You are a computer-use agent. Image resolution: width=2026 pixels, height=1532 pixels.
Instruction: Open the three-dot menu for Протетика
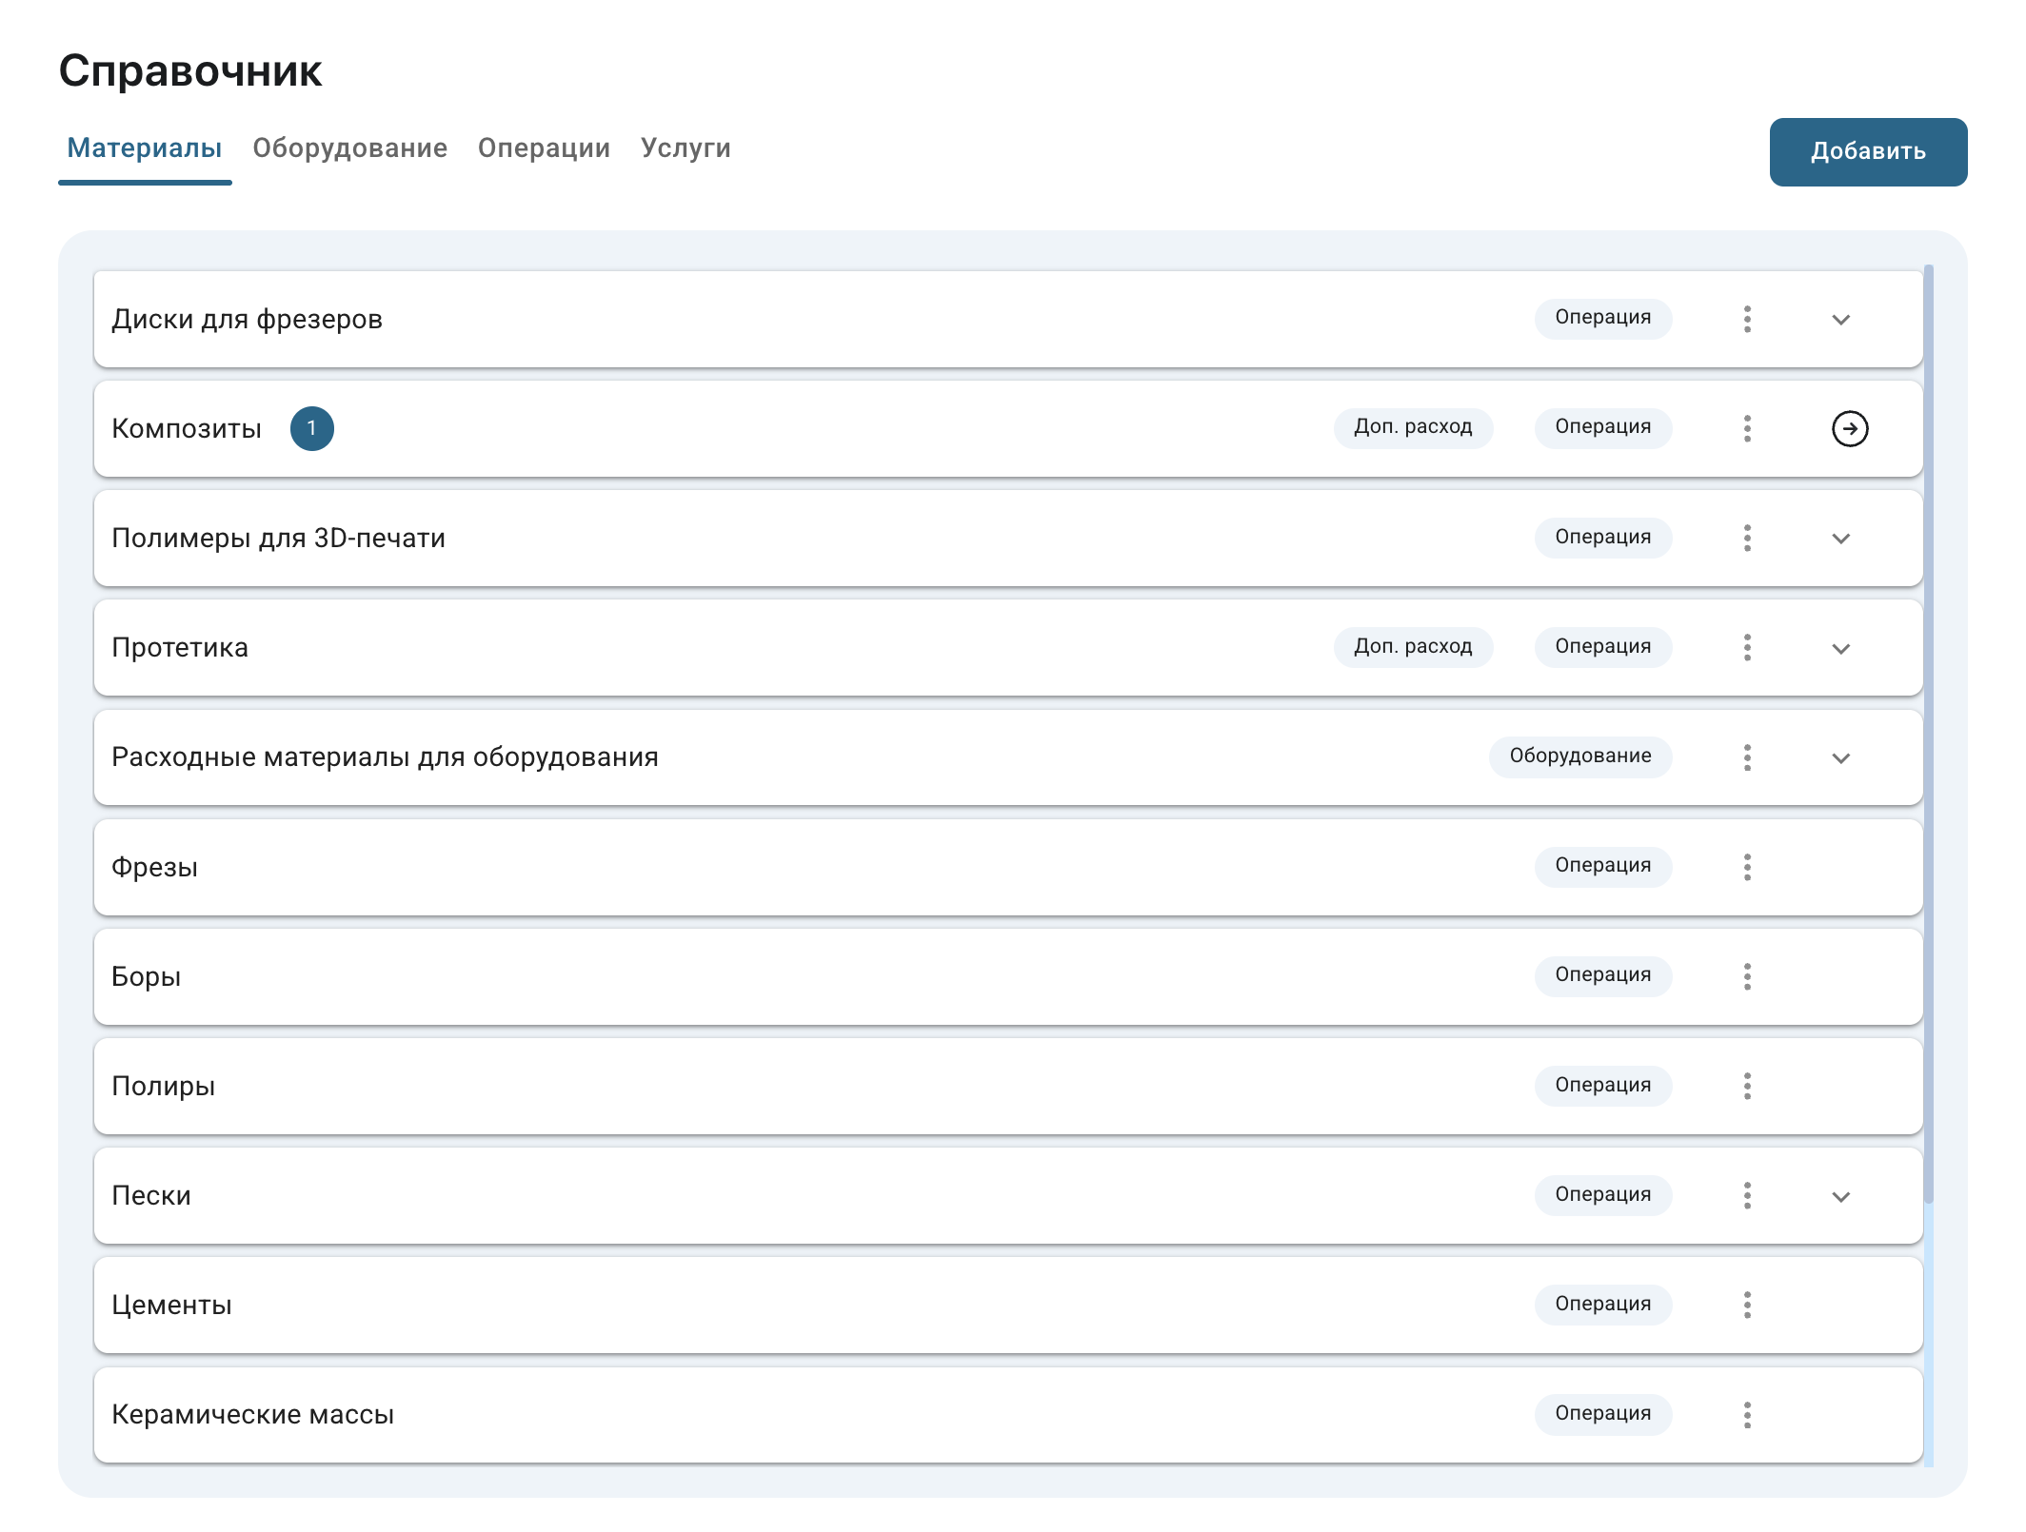tap(1747, 647)
